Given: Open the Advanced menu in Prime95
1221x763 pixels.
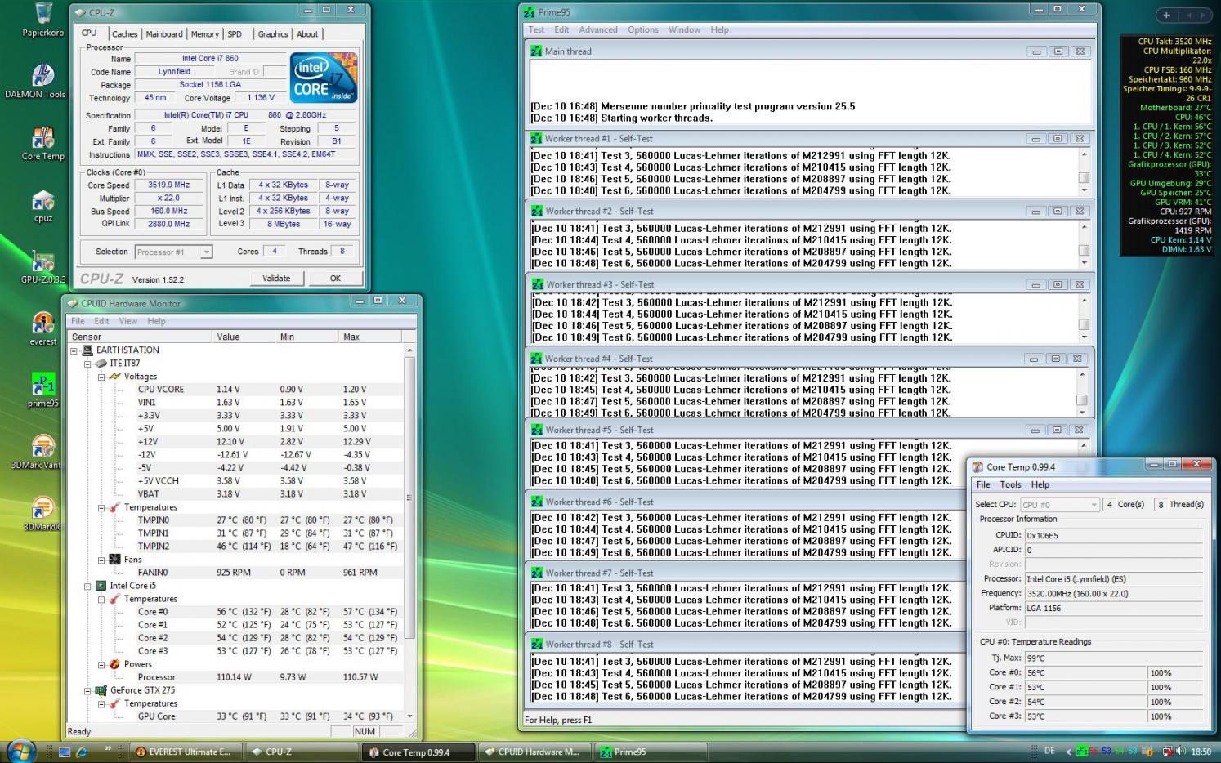Looking at the screenshot, I should [598, 29].
